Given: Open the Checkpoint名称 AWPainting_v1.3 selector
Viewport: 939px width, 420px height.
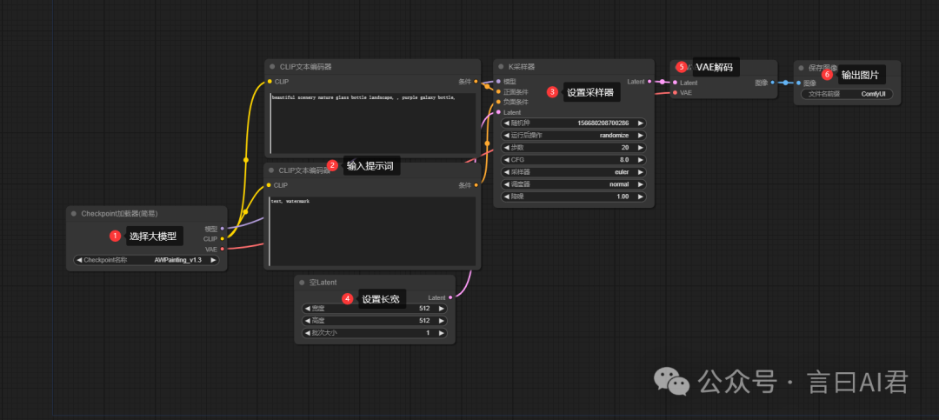Looking at the screenshot, I should [146, 260].
